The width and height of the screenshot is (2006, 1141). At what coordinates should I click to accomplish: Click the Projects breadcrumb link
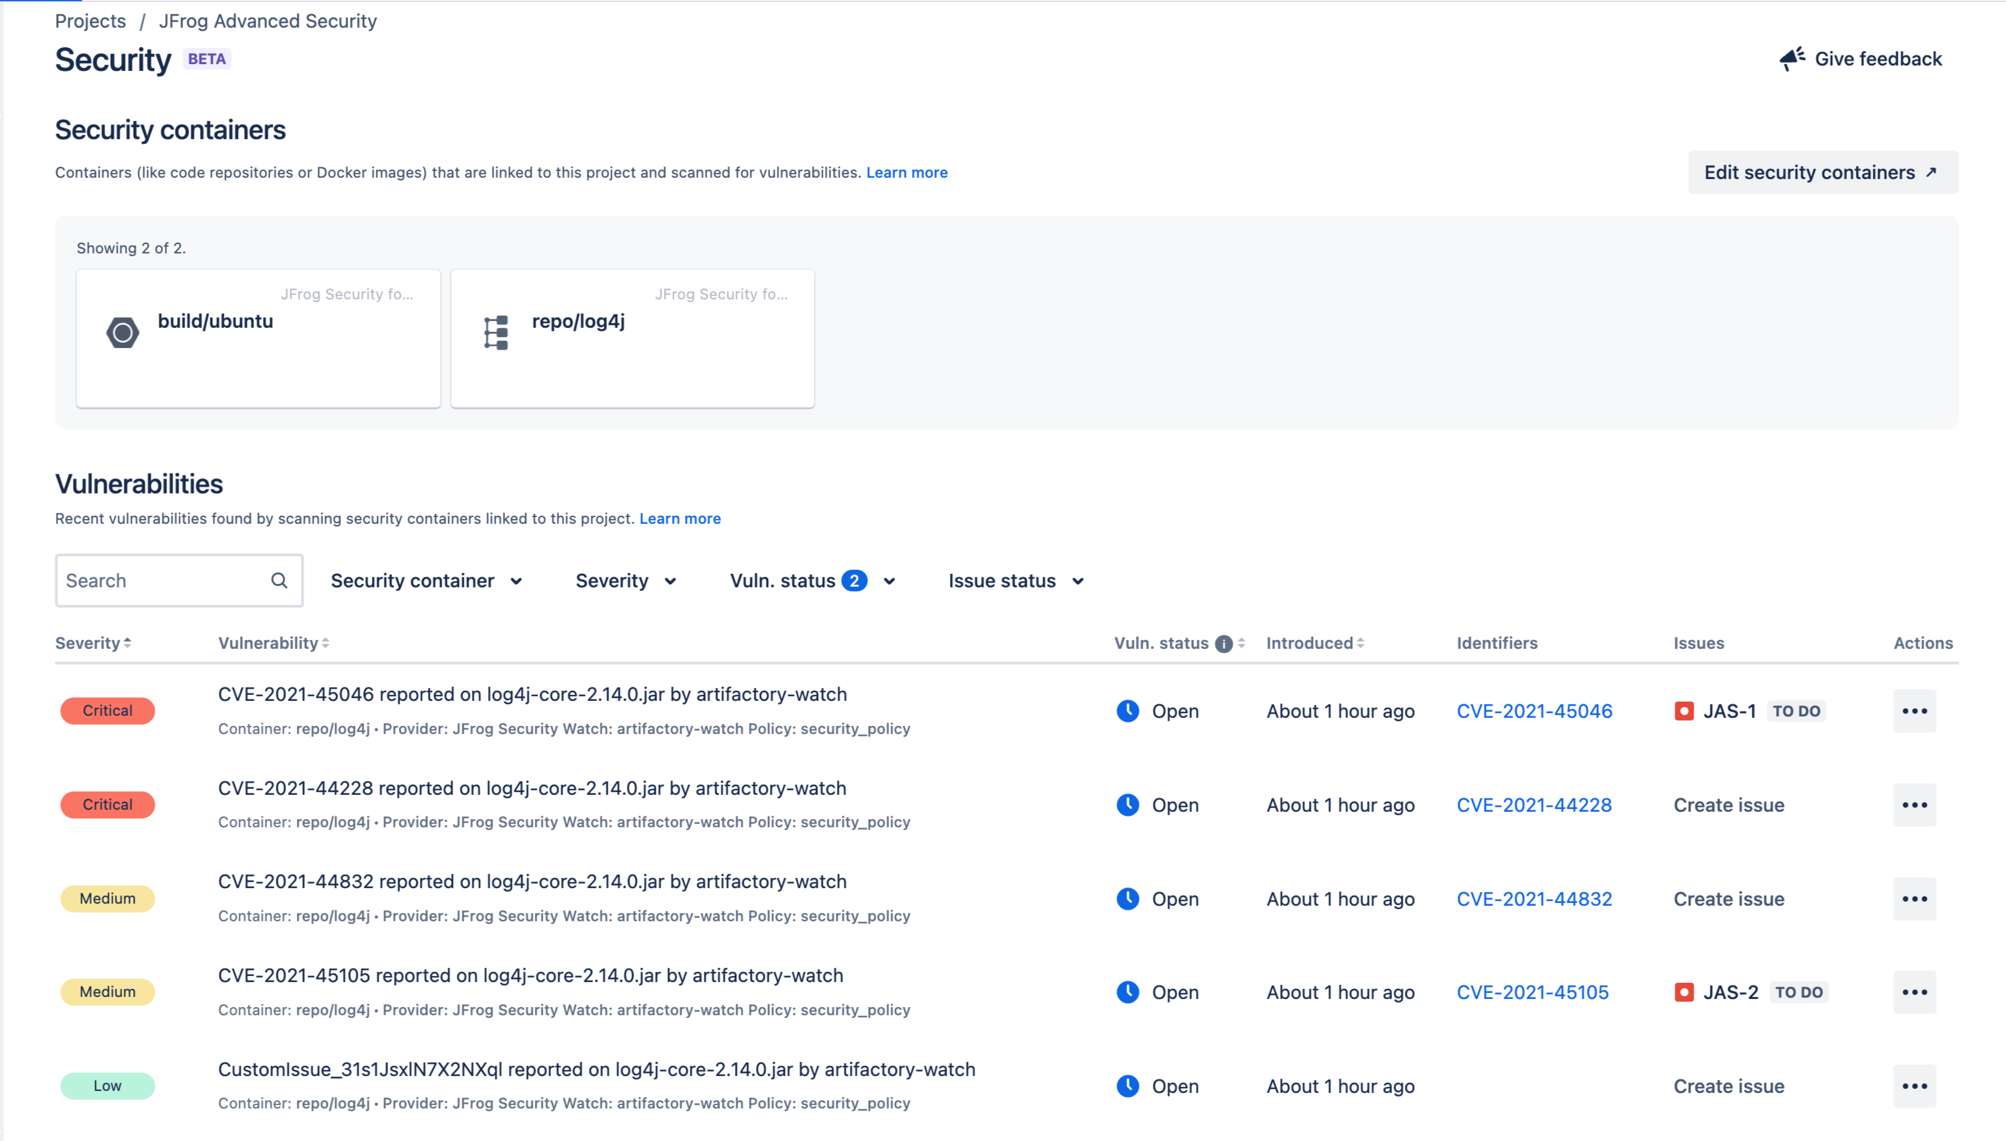coord(90,21)
